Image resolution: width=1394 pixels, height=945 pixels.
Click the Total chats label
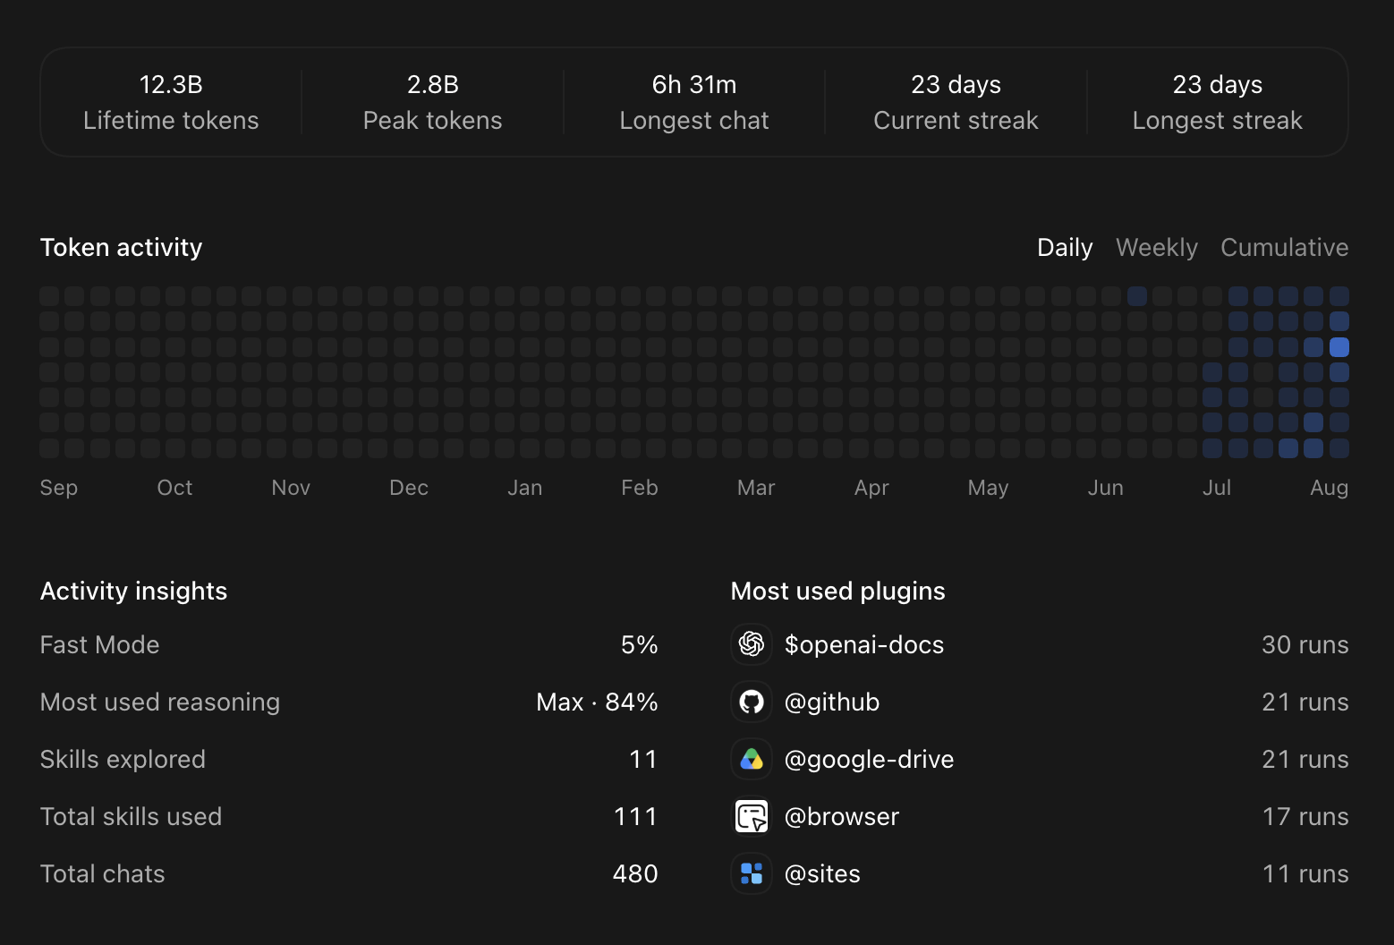pos(103,874)
